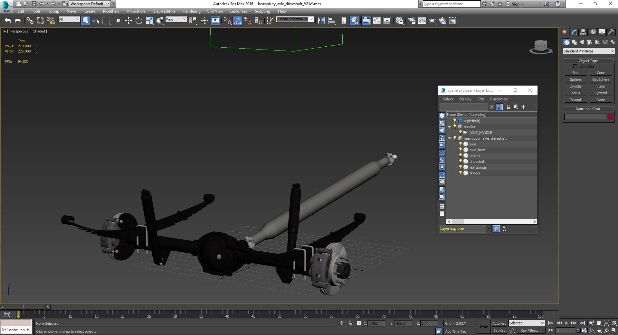Viewport: 618px width, 335px height.
Task: Open the Workspace Default dropdown
Action: (x=90, y=4)
